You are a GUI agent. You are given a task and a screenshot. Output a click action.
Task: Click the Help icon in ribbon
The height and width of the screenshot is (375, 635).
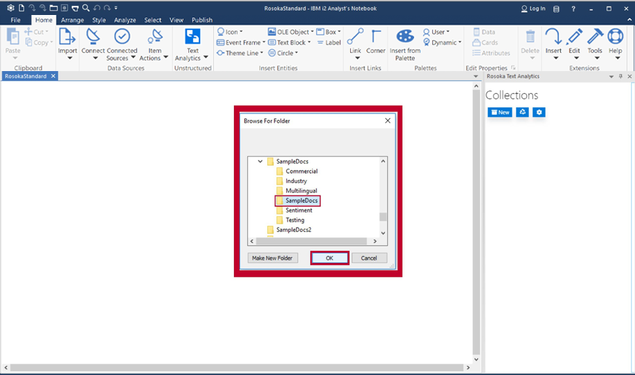click(x=615, y=38)
